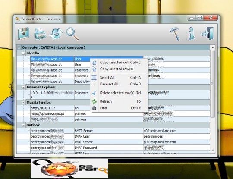Click the delete icon beside Delete selected row(s)
Screen dimensions: 233x179
(94, 93)
